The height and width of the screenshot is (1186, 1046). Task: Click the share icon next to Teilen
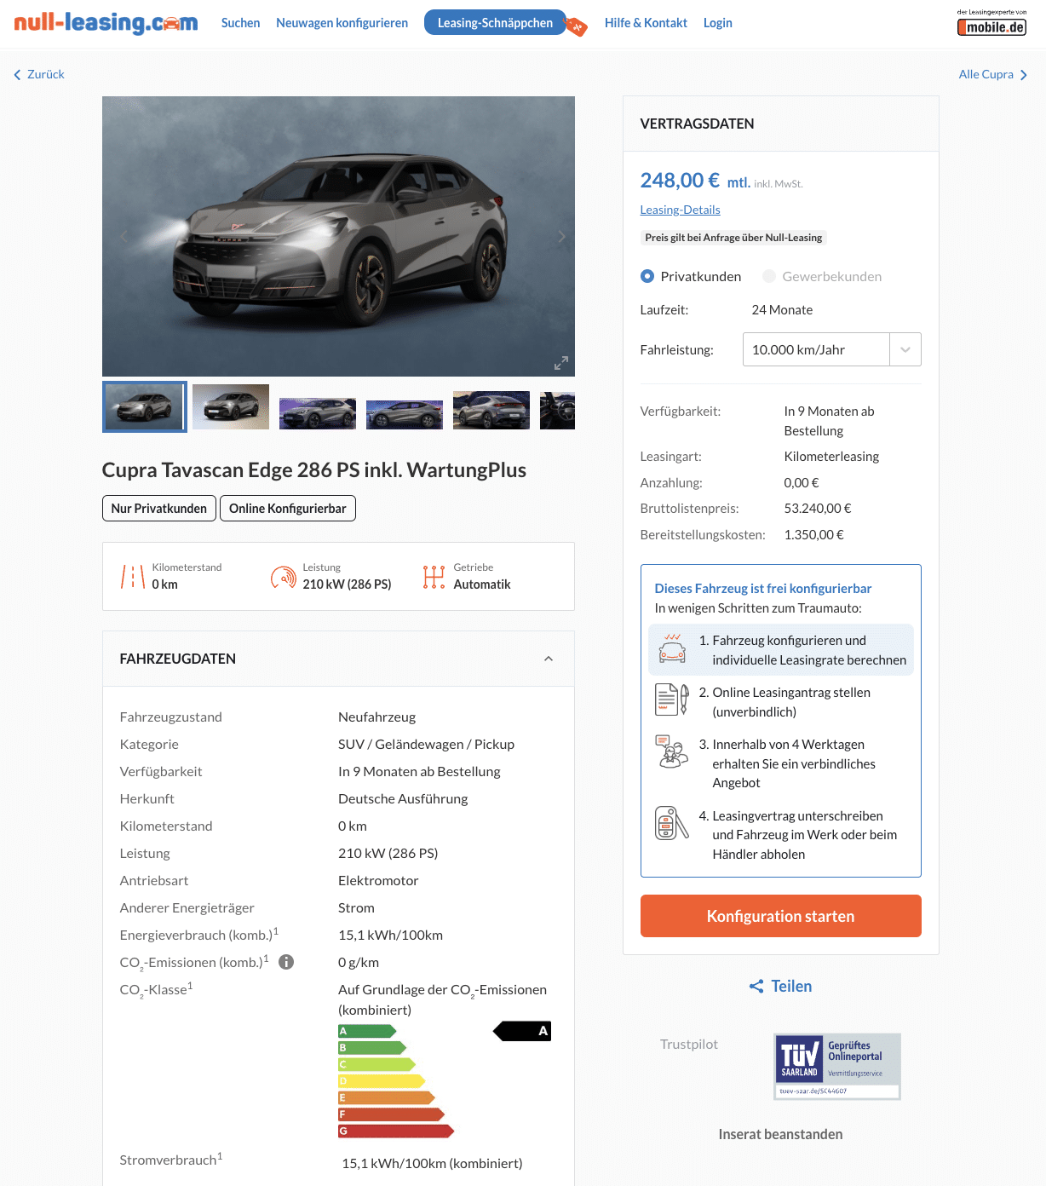pos(756,987)
